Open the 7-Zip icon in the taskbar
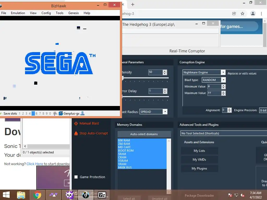Screen dimensions: 267x200 tap(102, 195)
